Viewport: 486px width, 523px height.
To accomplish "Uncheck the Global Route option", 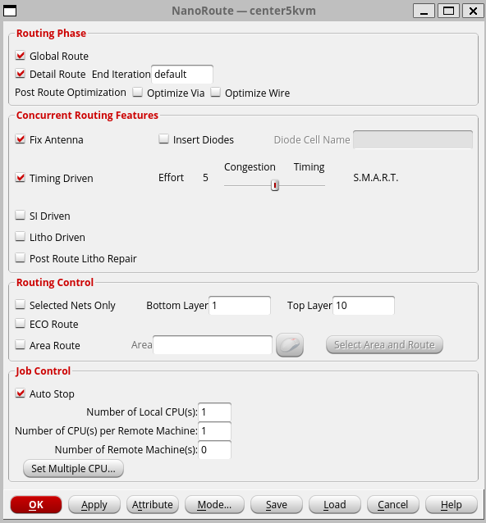I will coord(20,56).
